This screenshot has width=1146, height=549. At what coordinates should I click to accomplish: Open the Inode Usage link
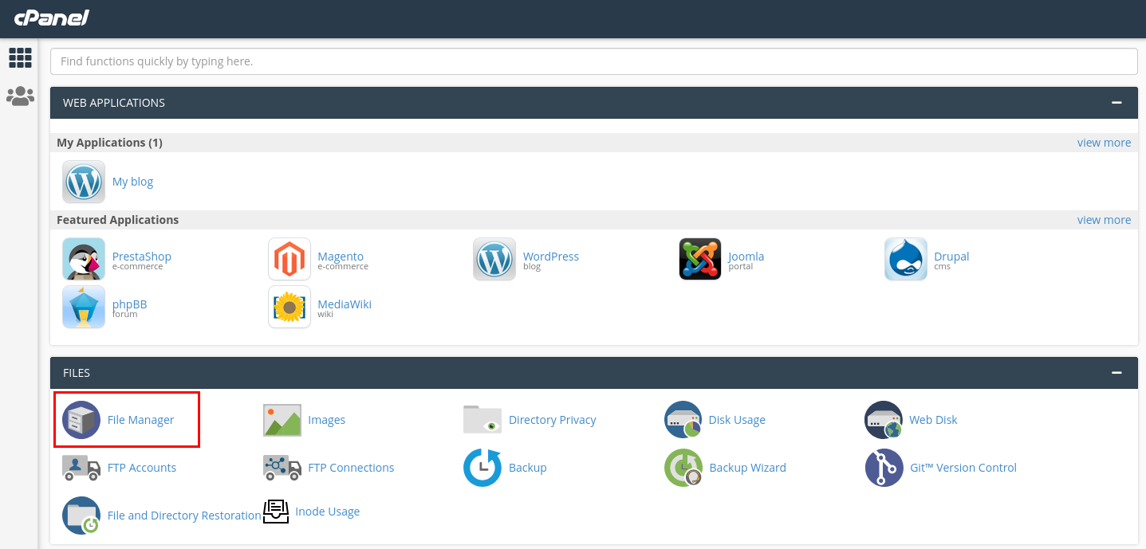328,512
